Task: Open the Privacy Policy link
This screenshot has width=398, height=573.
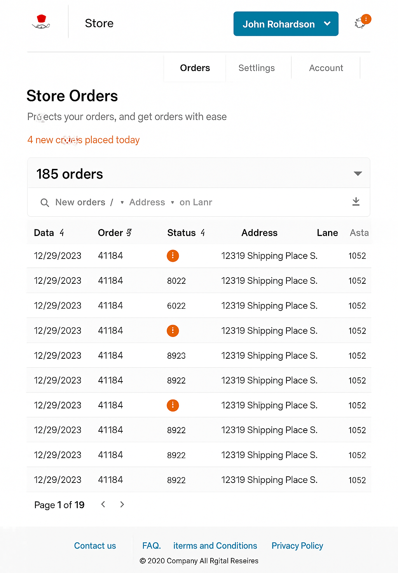Action: (297, 546)
